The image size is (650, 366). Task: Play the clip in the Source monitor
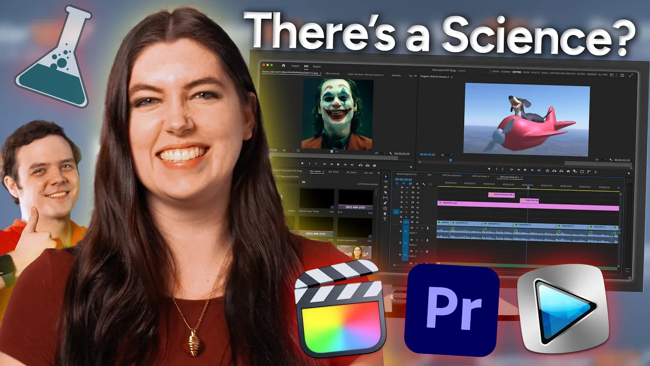[x=338, y=164]
